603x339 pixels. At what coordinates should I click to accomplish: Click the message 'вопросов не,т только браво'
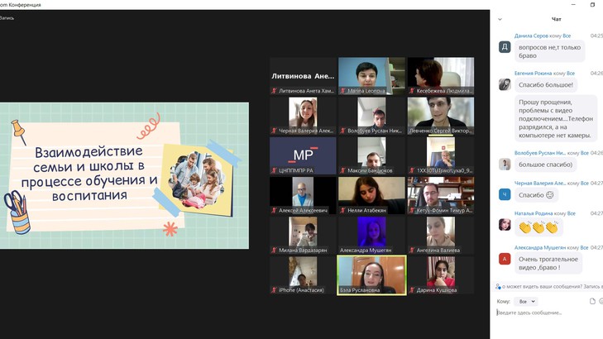pyautogui.click(x=549, y=51)
